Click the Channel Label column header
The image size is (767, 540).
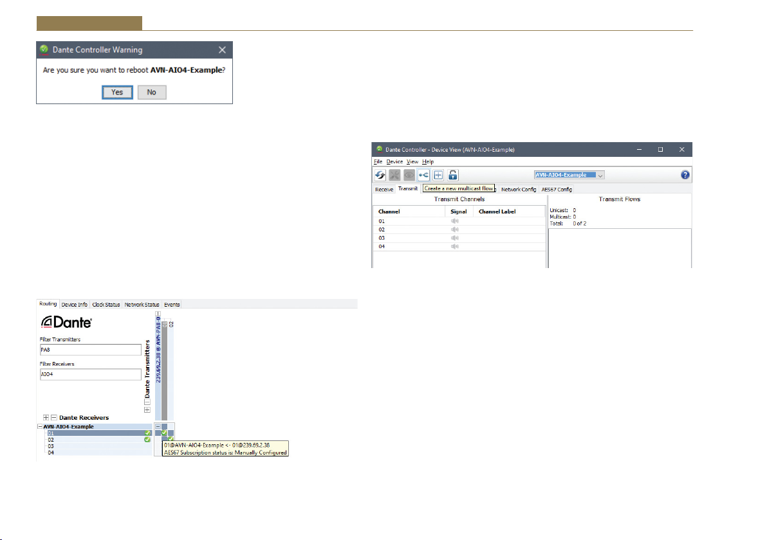509,212
